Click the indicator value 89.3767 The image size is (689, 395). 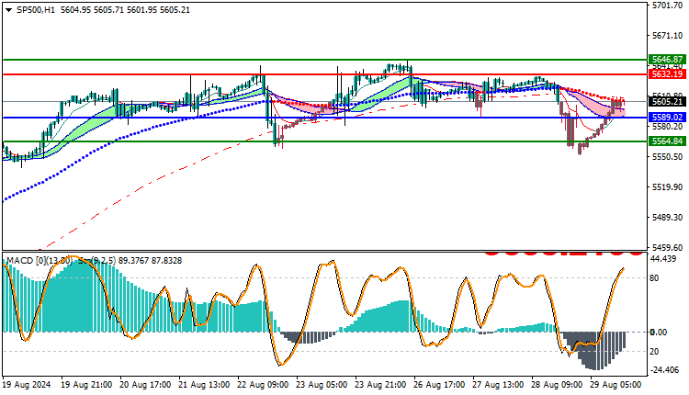133,261
